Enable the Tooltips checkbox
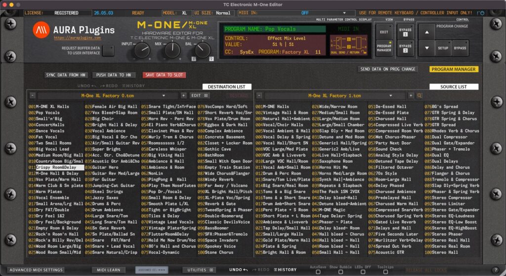The height and width of the screenshot is (276, 506). coord(385,272)
